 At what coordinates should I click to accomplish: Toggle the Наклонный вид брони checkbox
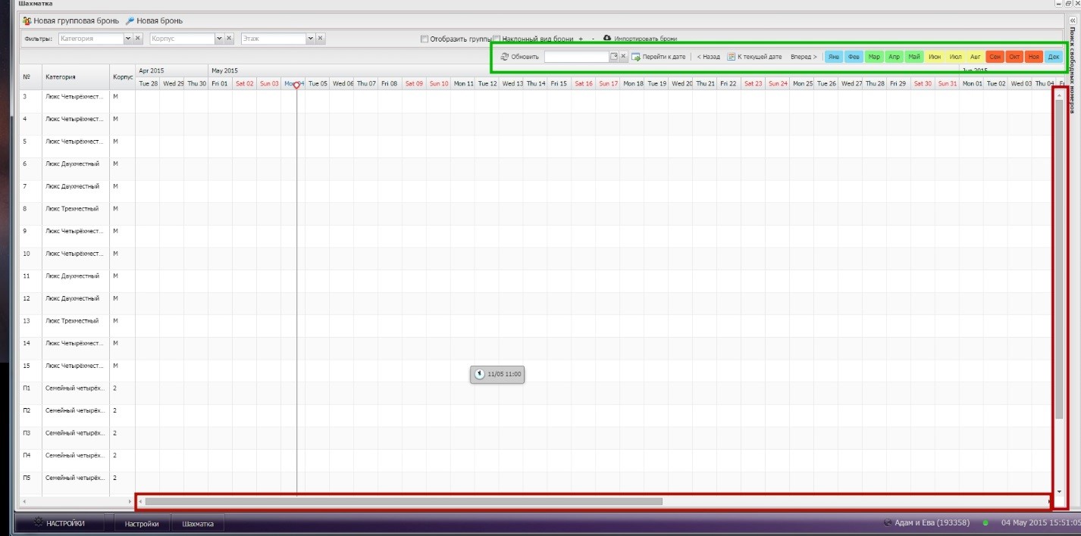[x=497, y=39]
